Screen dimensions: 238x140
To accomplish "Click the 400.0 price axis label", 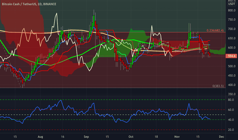I will 232,85.
